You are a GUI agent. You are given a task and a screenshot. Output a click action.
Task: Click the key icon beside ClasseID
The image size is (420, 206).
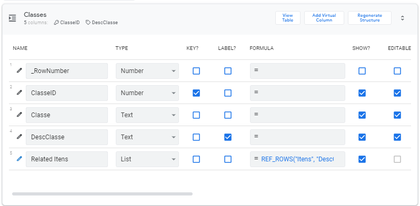pos(56,23)
